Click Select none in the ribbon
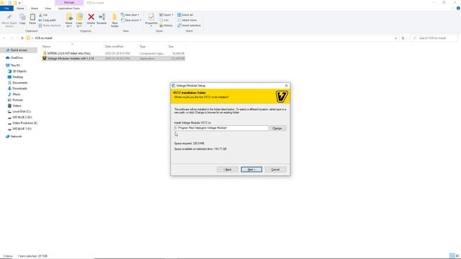 (x=187, y=20)
